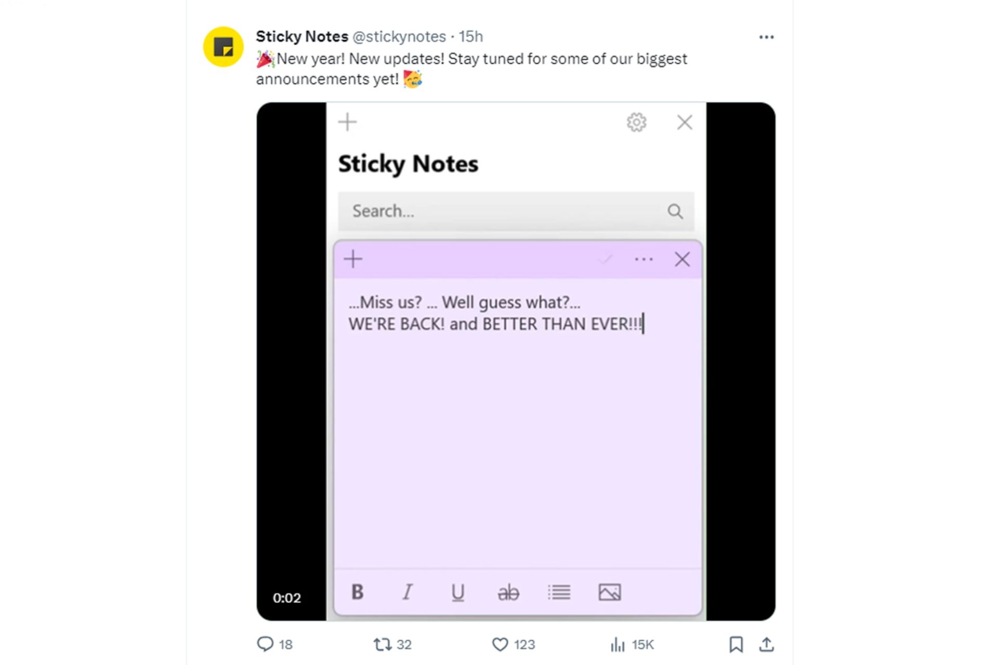Open Sticky Notes settings gear

(x=636, y=123)
